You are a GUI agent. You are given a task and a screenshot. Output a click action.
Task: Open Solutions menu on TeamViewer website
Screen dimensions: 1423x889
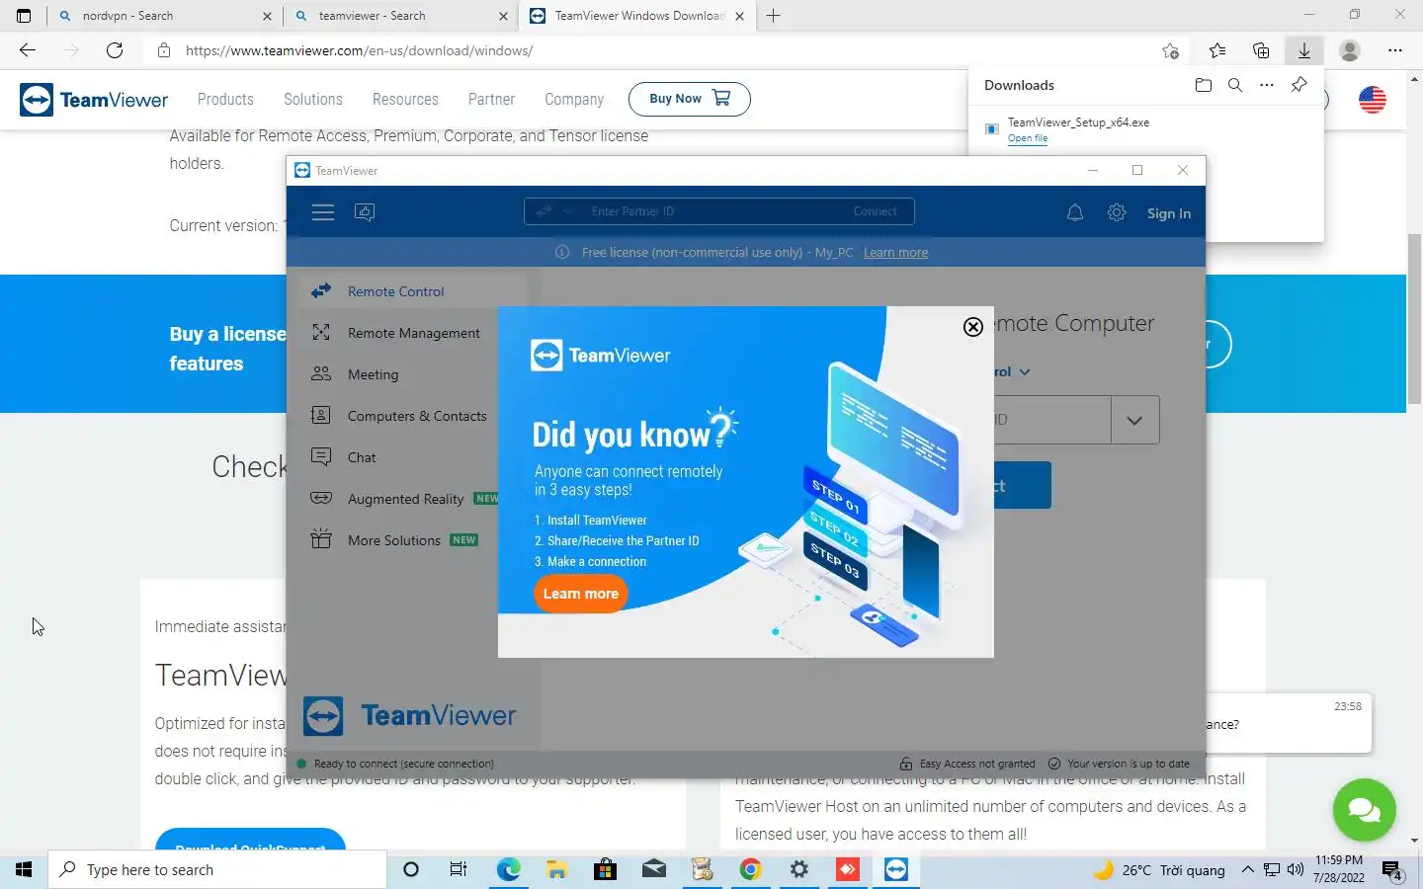pyautogui.click(x=313, y=99)
